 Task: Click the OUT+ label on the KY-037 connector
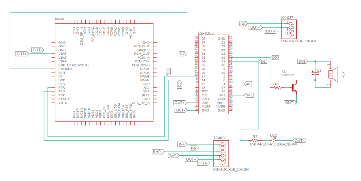[256, 27]
